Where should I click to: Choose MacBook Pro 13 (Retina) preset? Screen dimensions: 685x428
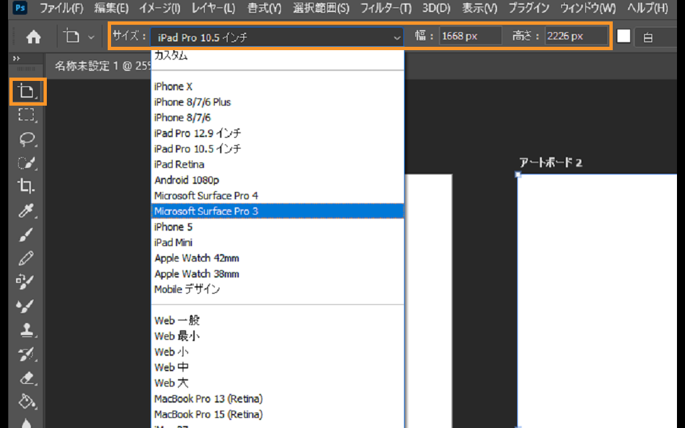[x=277, y=399]
